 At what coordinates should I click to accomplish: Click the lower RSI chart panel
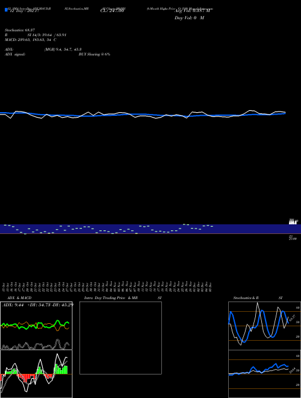(x=264, y=374)
